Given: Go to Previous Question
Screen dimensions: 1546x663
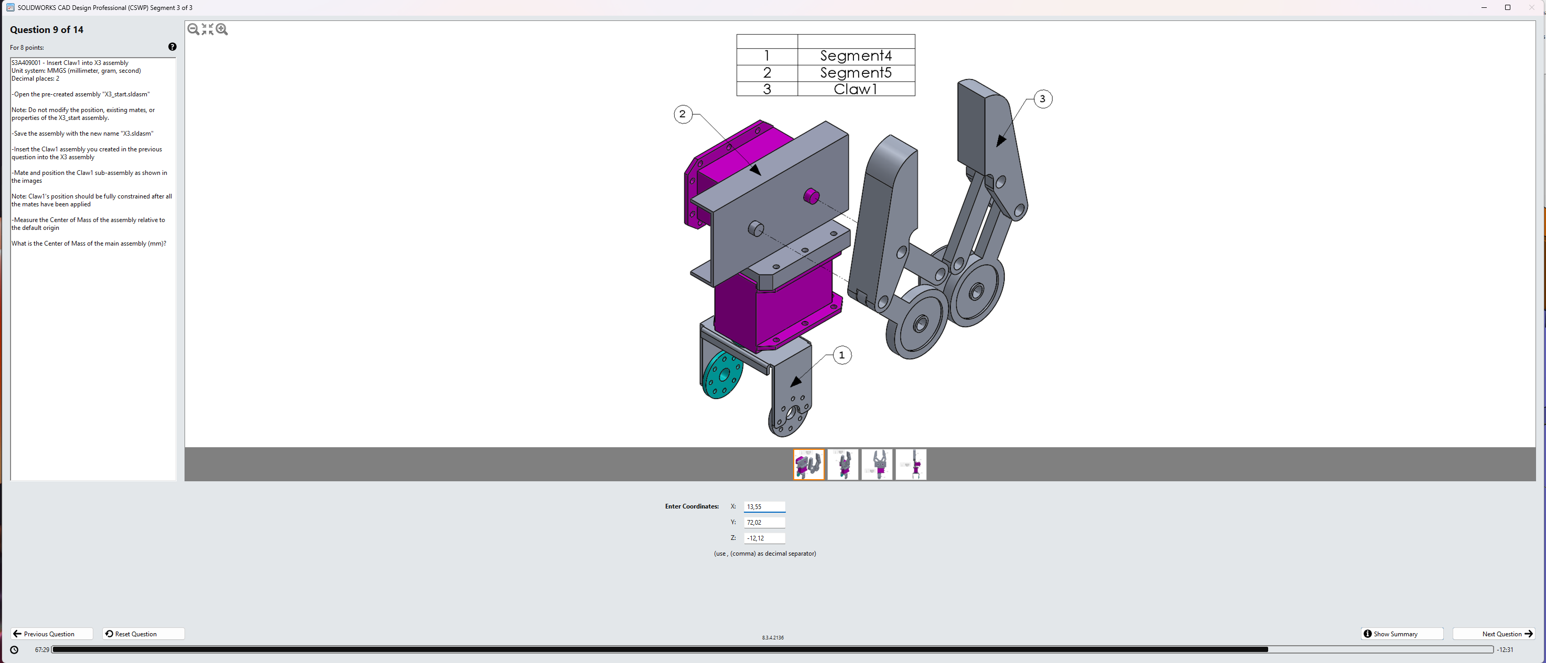Looking at the screenshot, I should 51,634.
